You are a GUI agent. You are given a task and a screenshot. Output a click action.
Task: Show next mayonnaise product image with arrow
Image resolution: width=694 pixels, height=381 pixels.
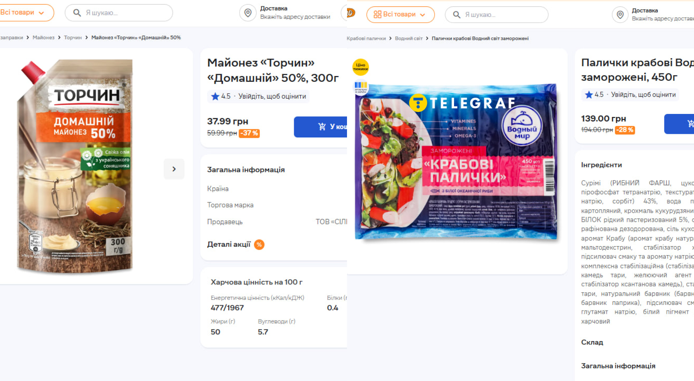click(174, 169)
